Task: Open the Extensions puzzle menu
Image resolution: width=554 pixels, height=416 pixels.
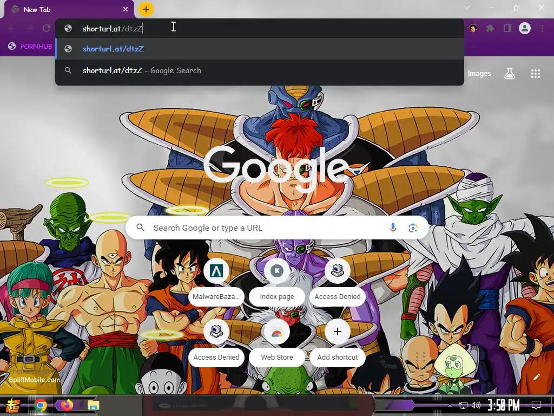Action: pyautogui.click(x=490, y=28)
